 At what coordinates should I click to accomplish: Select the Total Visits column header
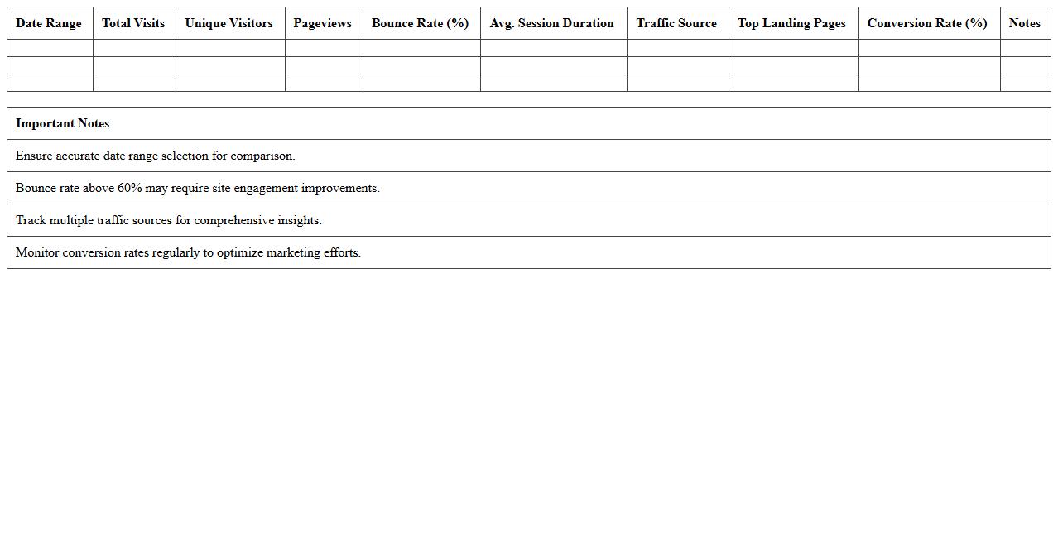pyautogui.click(x=133, y=23)
